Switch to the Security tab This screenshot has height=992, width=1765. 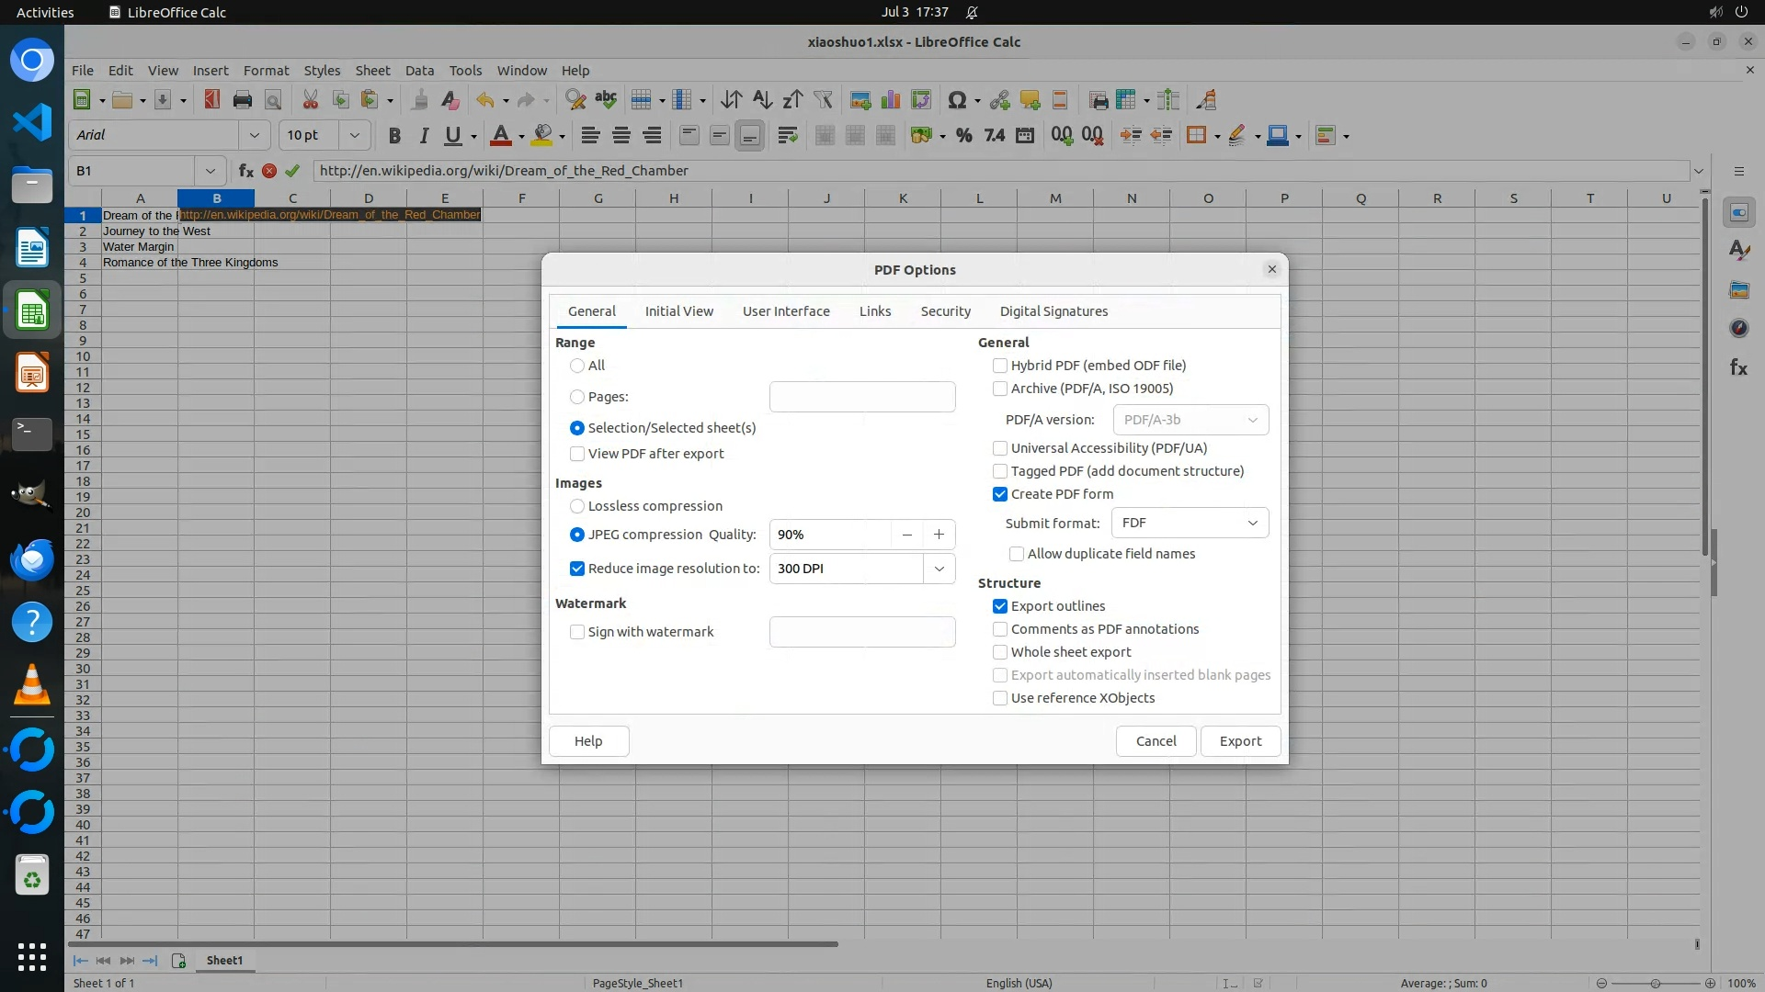pyautogui.click(x=945, y=311)
